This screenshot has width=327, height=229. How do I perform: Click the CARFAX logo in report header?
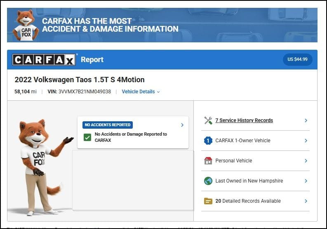pos(44,60)
